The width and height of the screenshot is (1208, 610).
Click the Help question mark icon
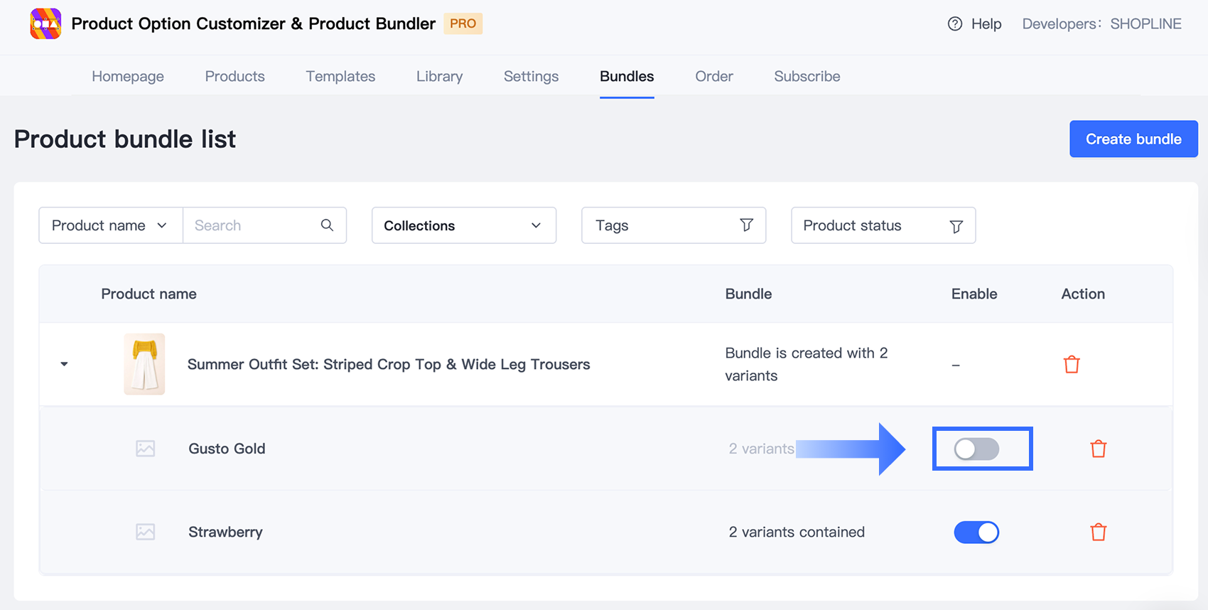point(955,24)
